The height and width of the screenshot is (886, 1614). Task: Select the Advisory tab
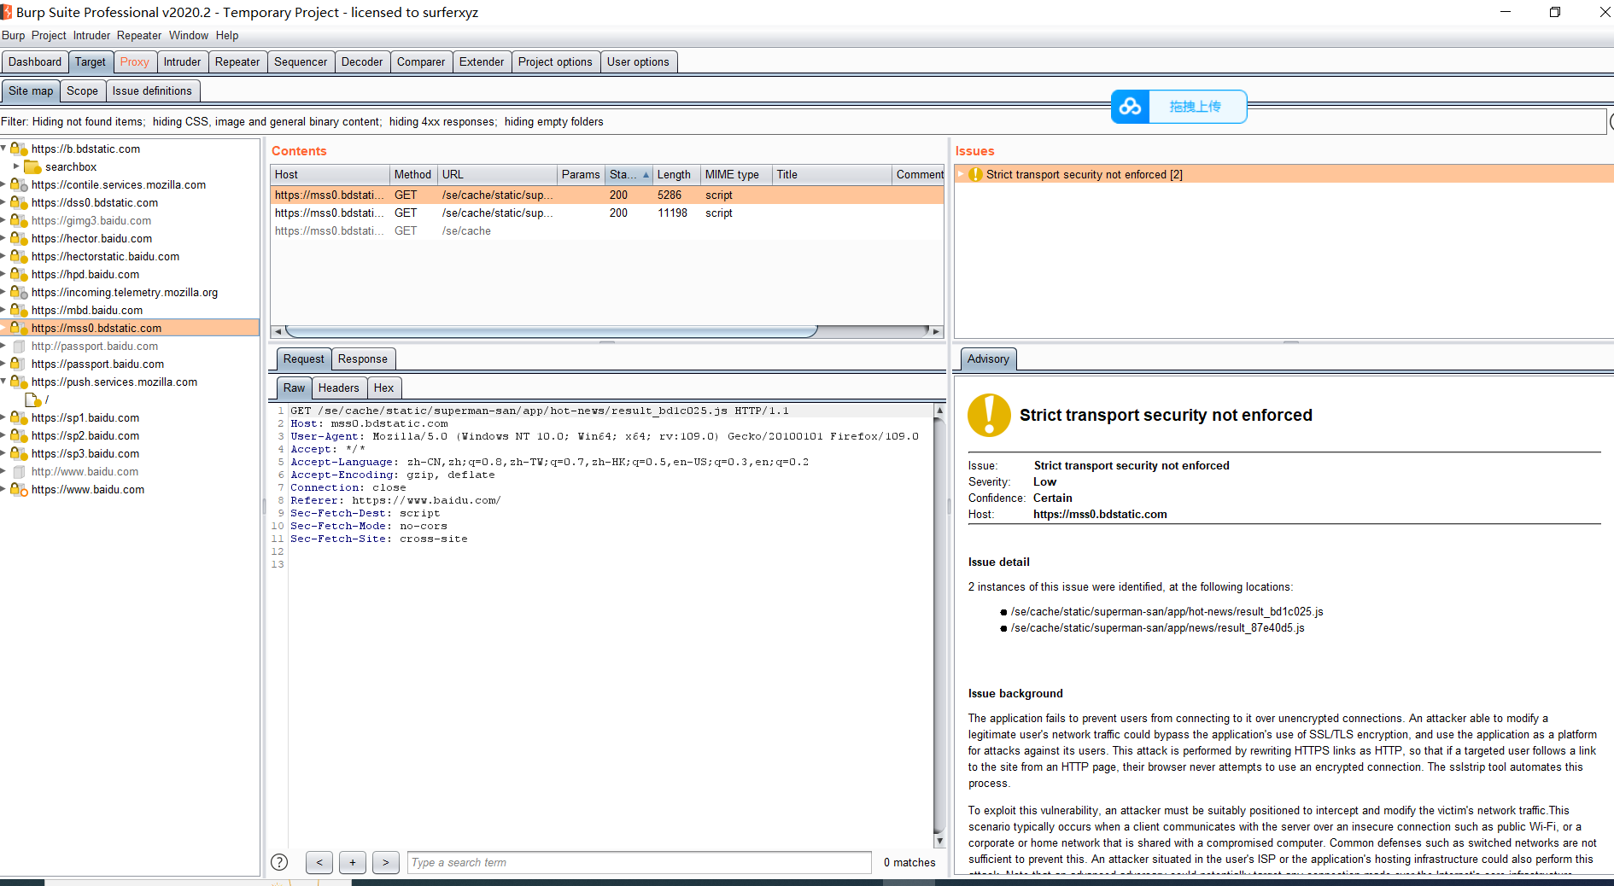coord(988,358)
